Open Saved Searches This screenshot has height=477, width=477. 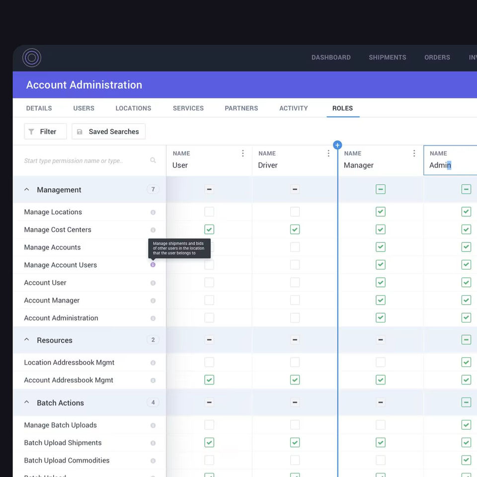(108, 132)
